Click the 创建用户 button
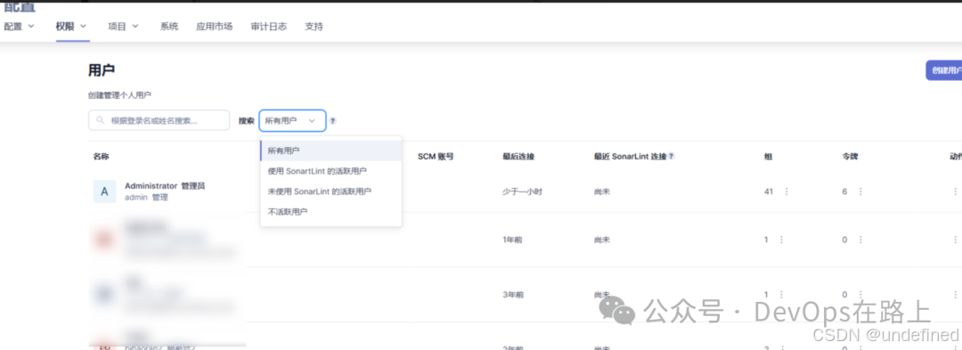This screenshot has height=350, width=962. point(945,70)
